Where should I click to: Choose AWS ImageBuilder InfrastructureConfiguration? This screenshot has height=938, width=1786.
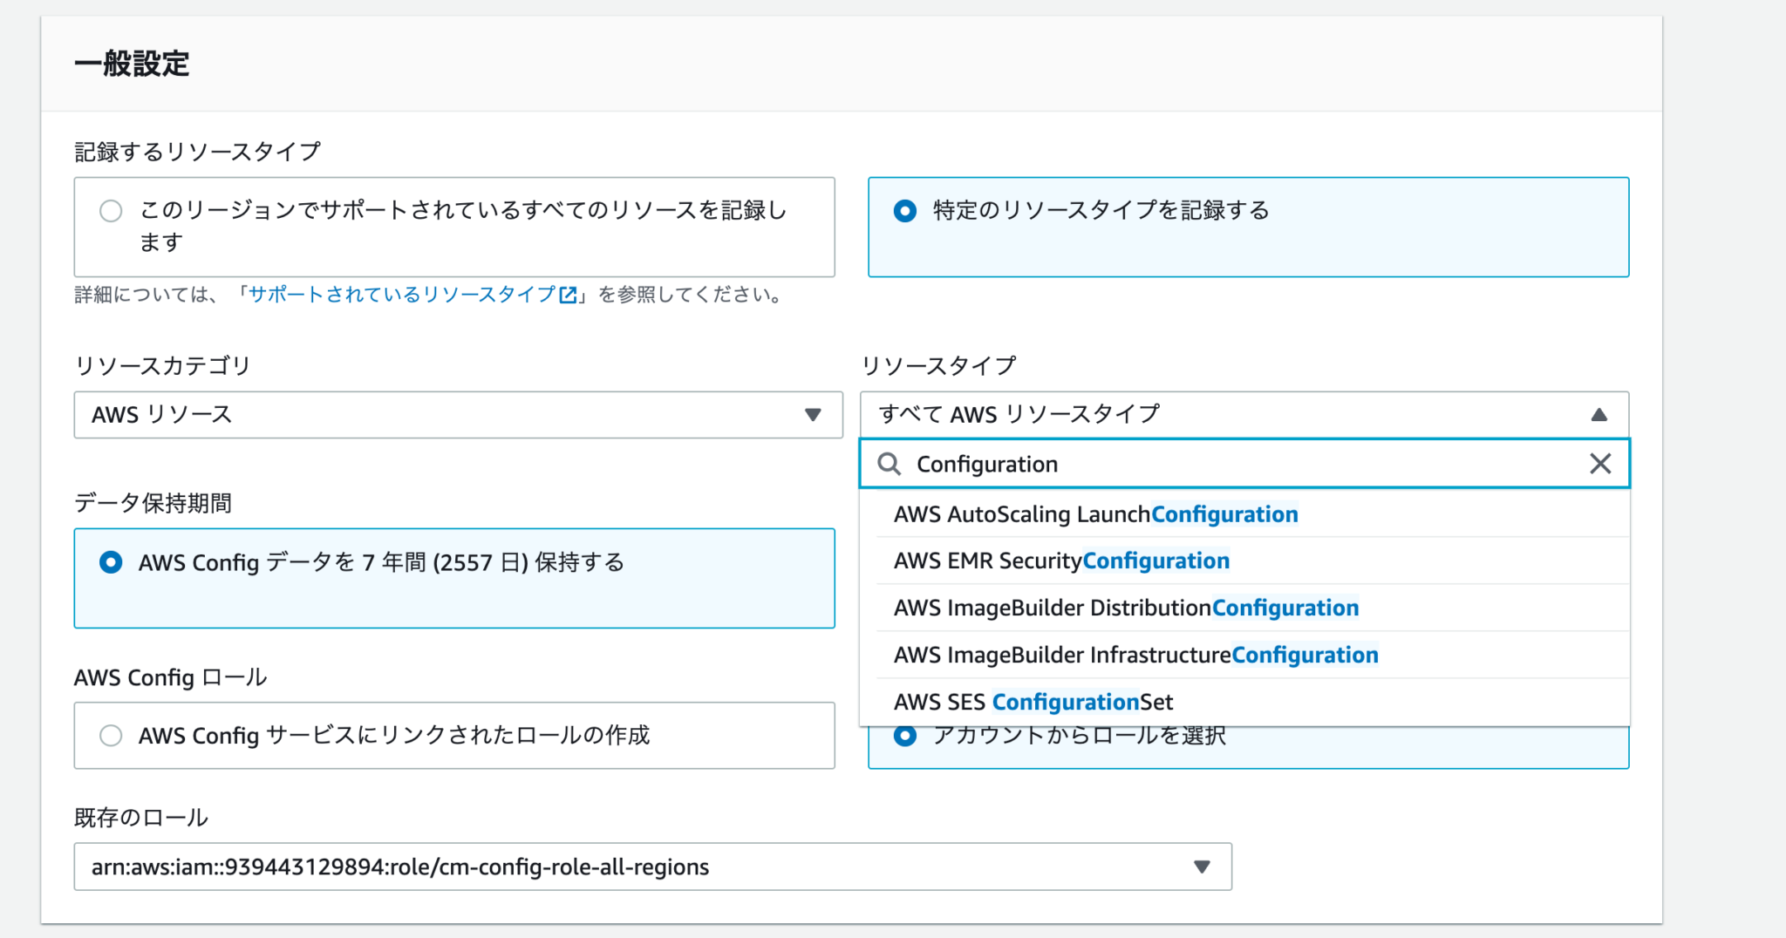click(1135, 655)
